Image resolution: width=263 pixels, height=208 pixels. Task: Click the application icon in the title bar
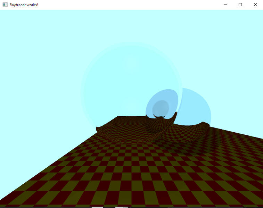[5, 5]
